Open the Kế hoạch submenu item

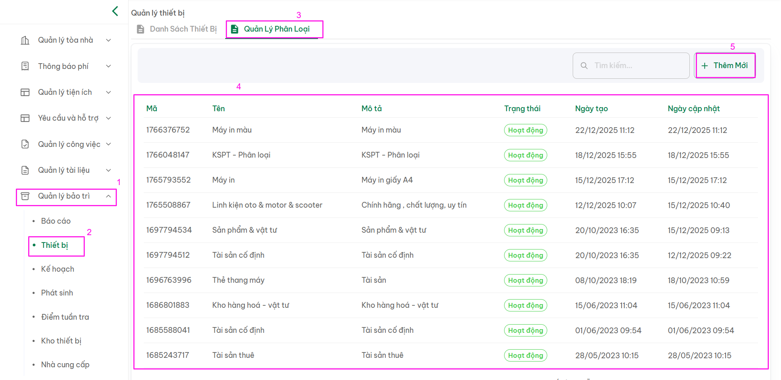coord(58,269)
